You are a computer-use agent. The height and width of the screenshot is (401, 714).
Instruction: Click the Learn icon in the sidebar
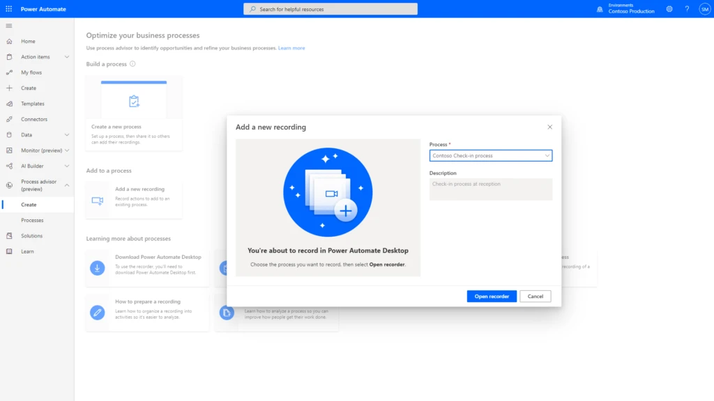point(9,251)
